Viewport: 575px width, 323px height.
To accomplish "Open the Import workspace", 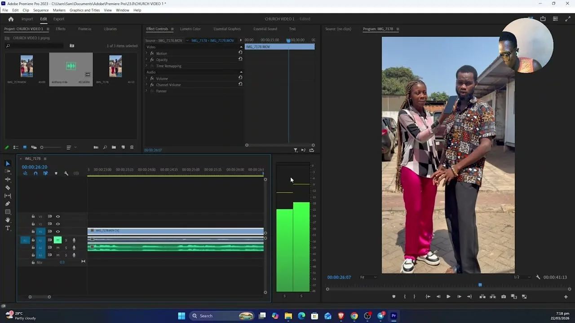I will pos(27,19).
